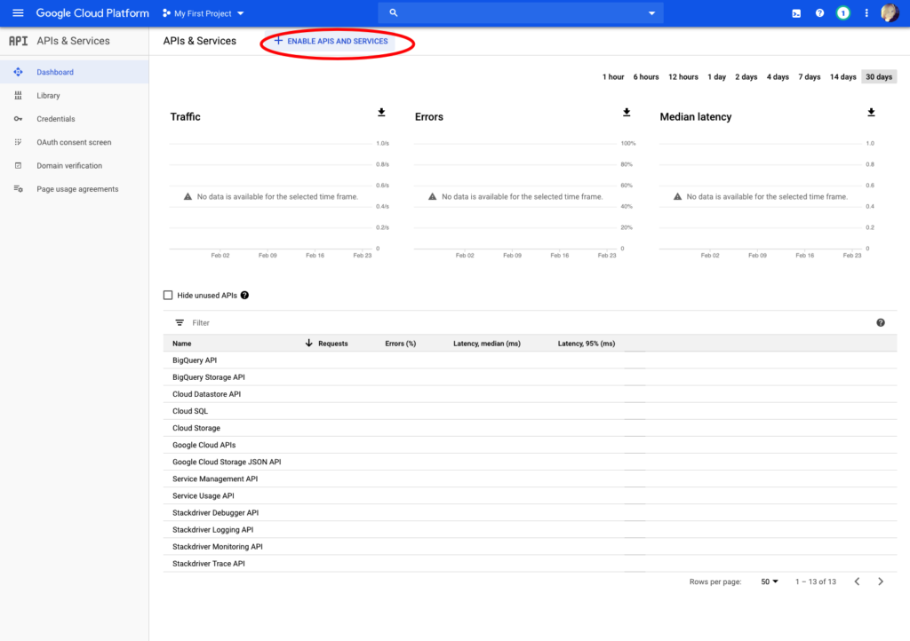910x641 pixels.
Task: Click the OAuth consent screen icon
Action: (x=18, y=142)
